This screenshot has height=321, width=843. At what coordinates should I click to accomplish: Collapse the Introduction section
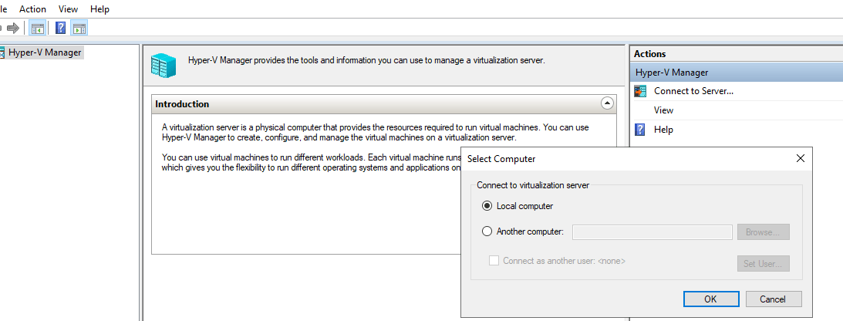pyautogui.click(x=607, y=103)
